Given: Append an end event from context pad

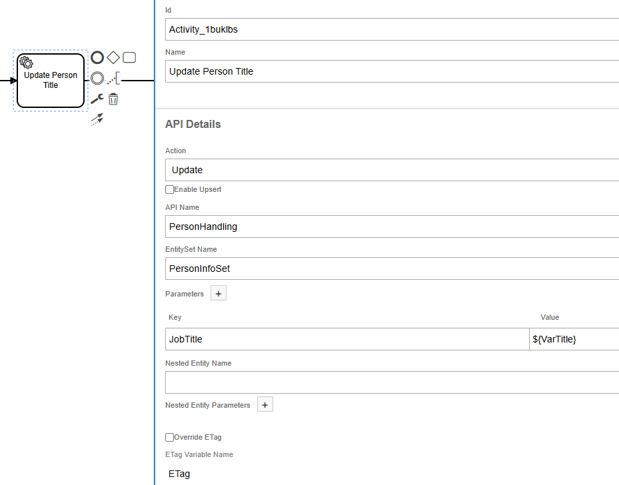Looking at the screenshot, I should point(97,58).
